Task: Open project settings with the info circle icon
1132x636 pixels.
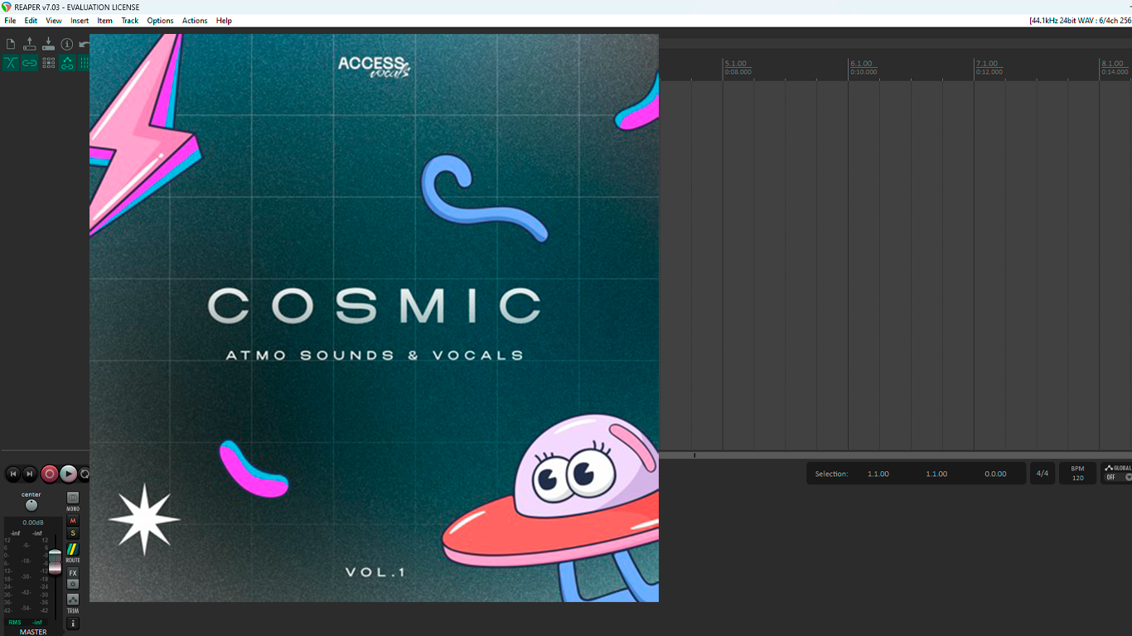Action: point(67,44)
